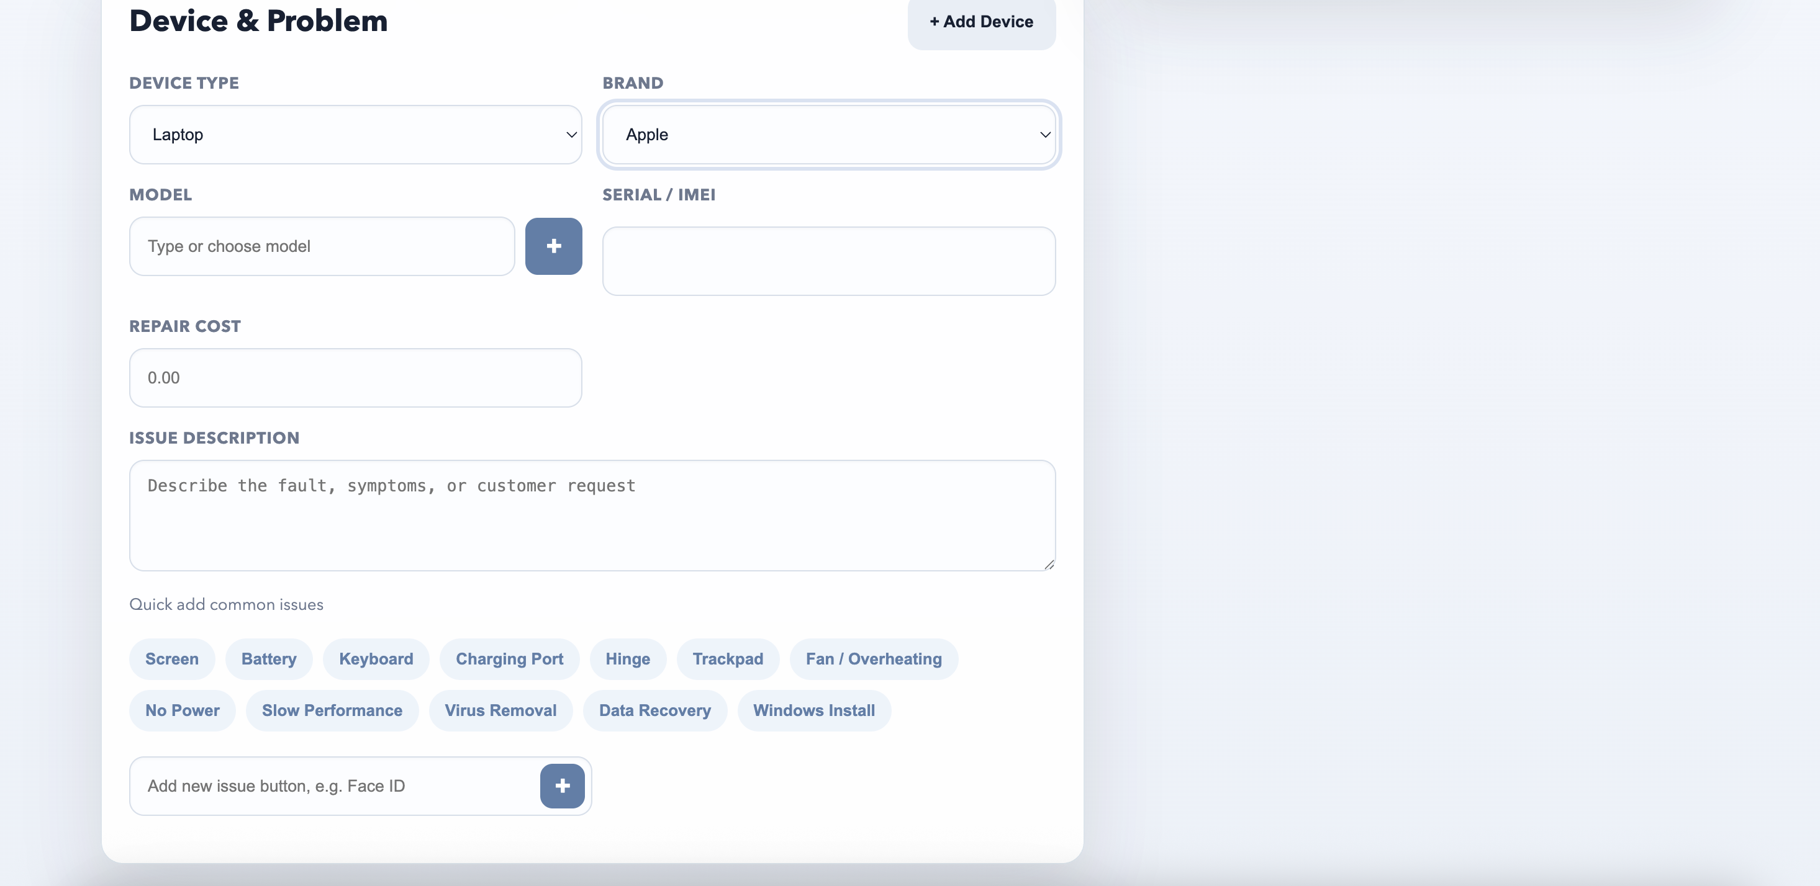Click the Issue Description text area
The width and height of the screenshot is (1820, 886).
tap(591, 514)
